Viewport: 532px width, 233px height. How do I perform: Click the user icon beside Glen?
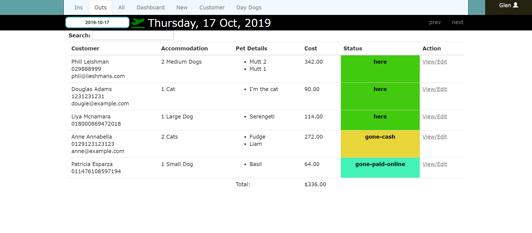pyautogui.click(x=515, y=5)
